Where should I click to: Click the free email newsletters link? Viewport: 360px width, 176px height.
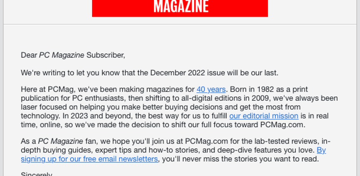(89, 159)
